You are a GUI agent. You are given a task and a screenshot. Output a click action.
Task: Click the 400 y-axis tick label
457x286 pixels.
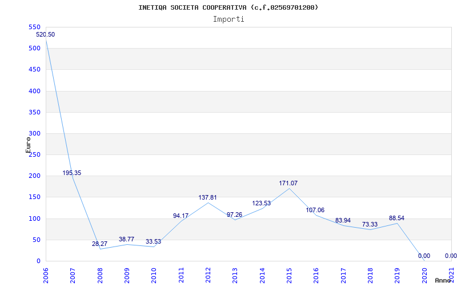coord(34,91)
